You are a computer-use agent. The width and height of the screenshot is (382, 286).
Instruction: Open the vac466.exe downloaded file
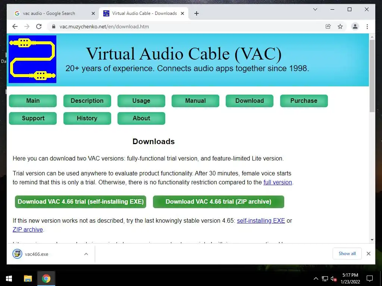tap(37, 254)
